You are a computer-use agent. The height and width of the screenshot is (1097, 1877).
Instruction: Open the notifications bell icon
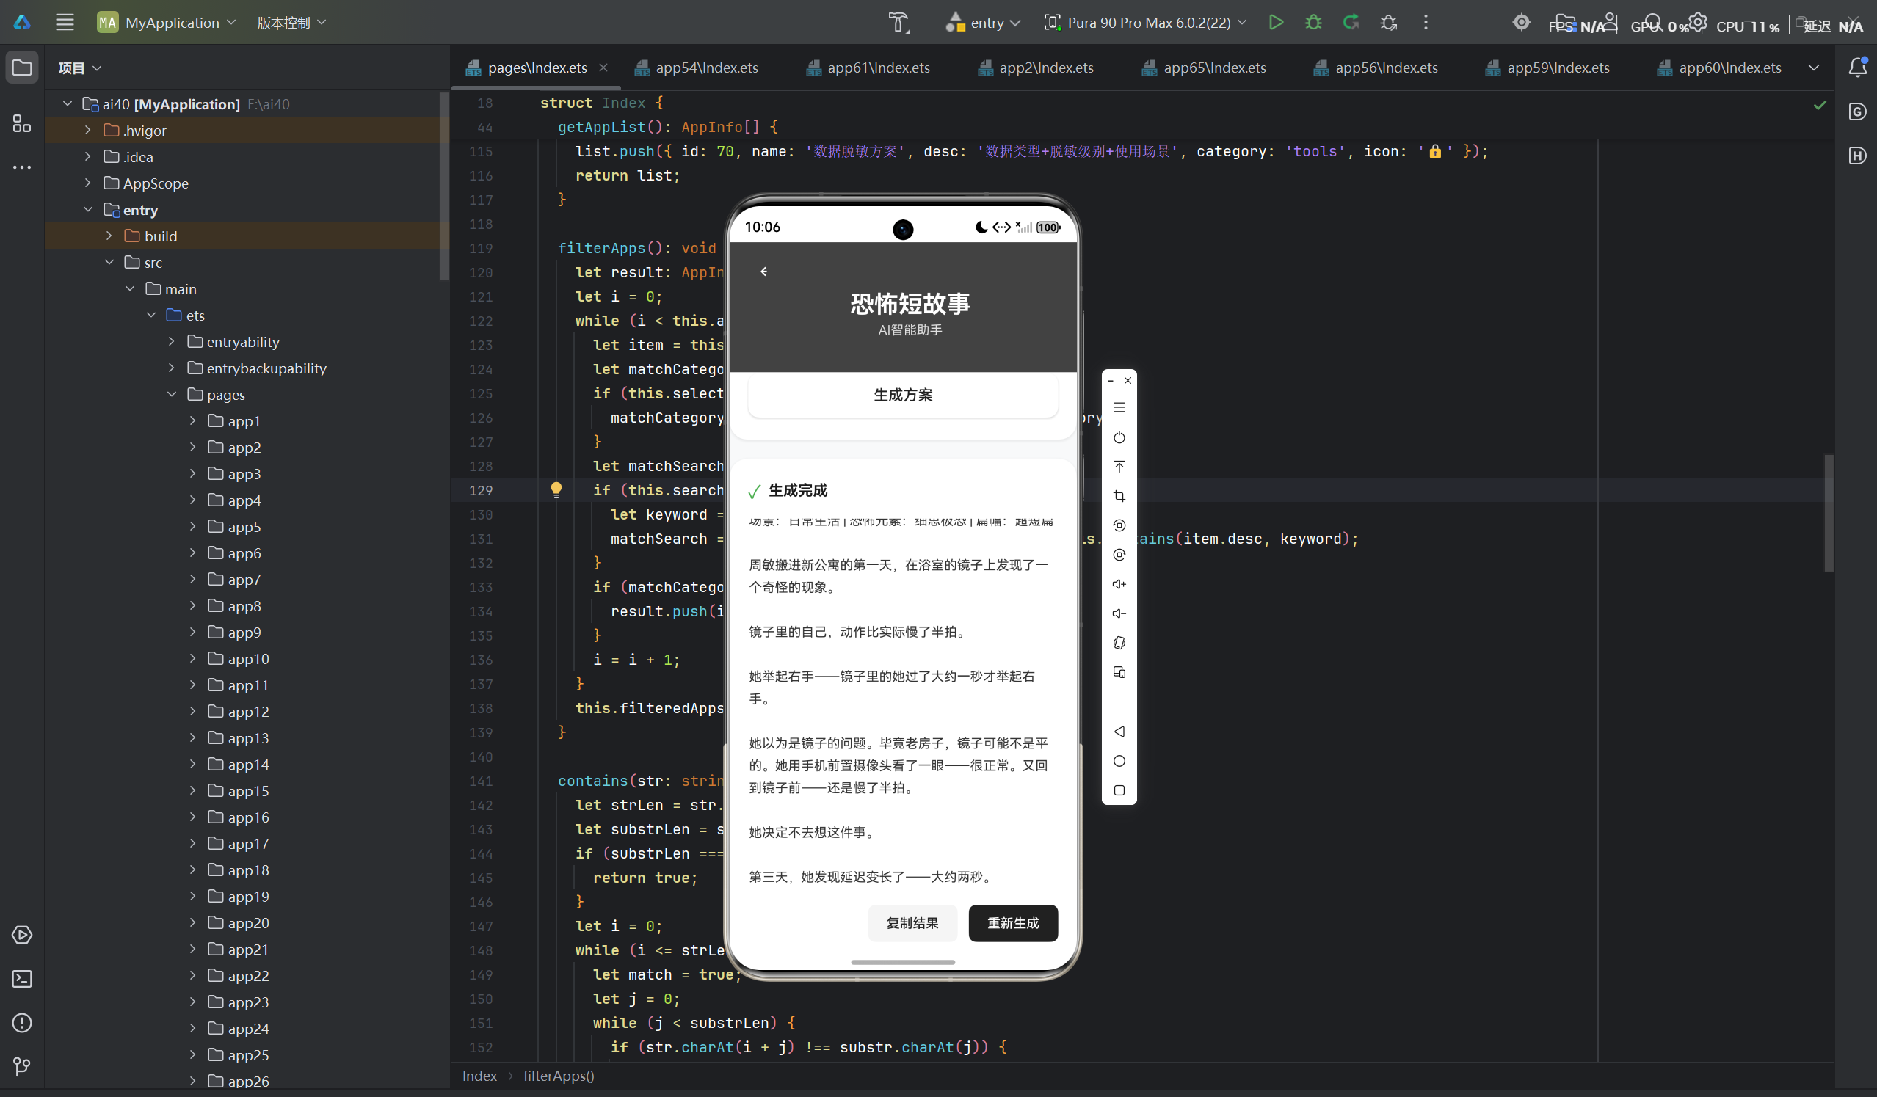tap(1858, 68)
